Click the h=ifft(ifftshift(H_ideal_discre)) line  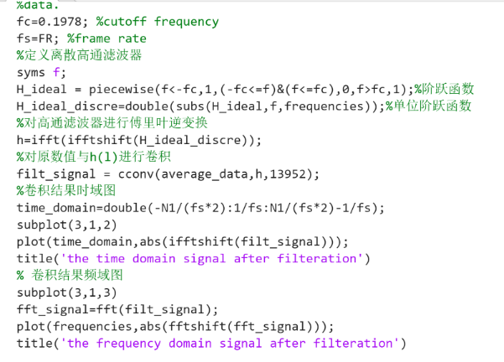[x=139, y=140]
